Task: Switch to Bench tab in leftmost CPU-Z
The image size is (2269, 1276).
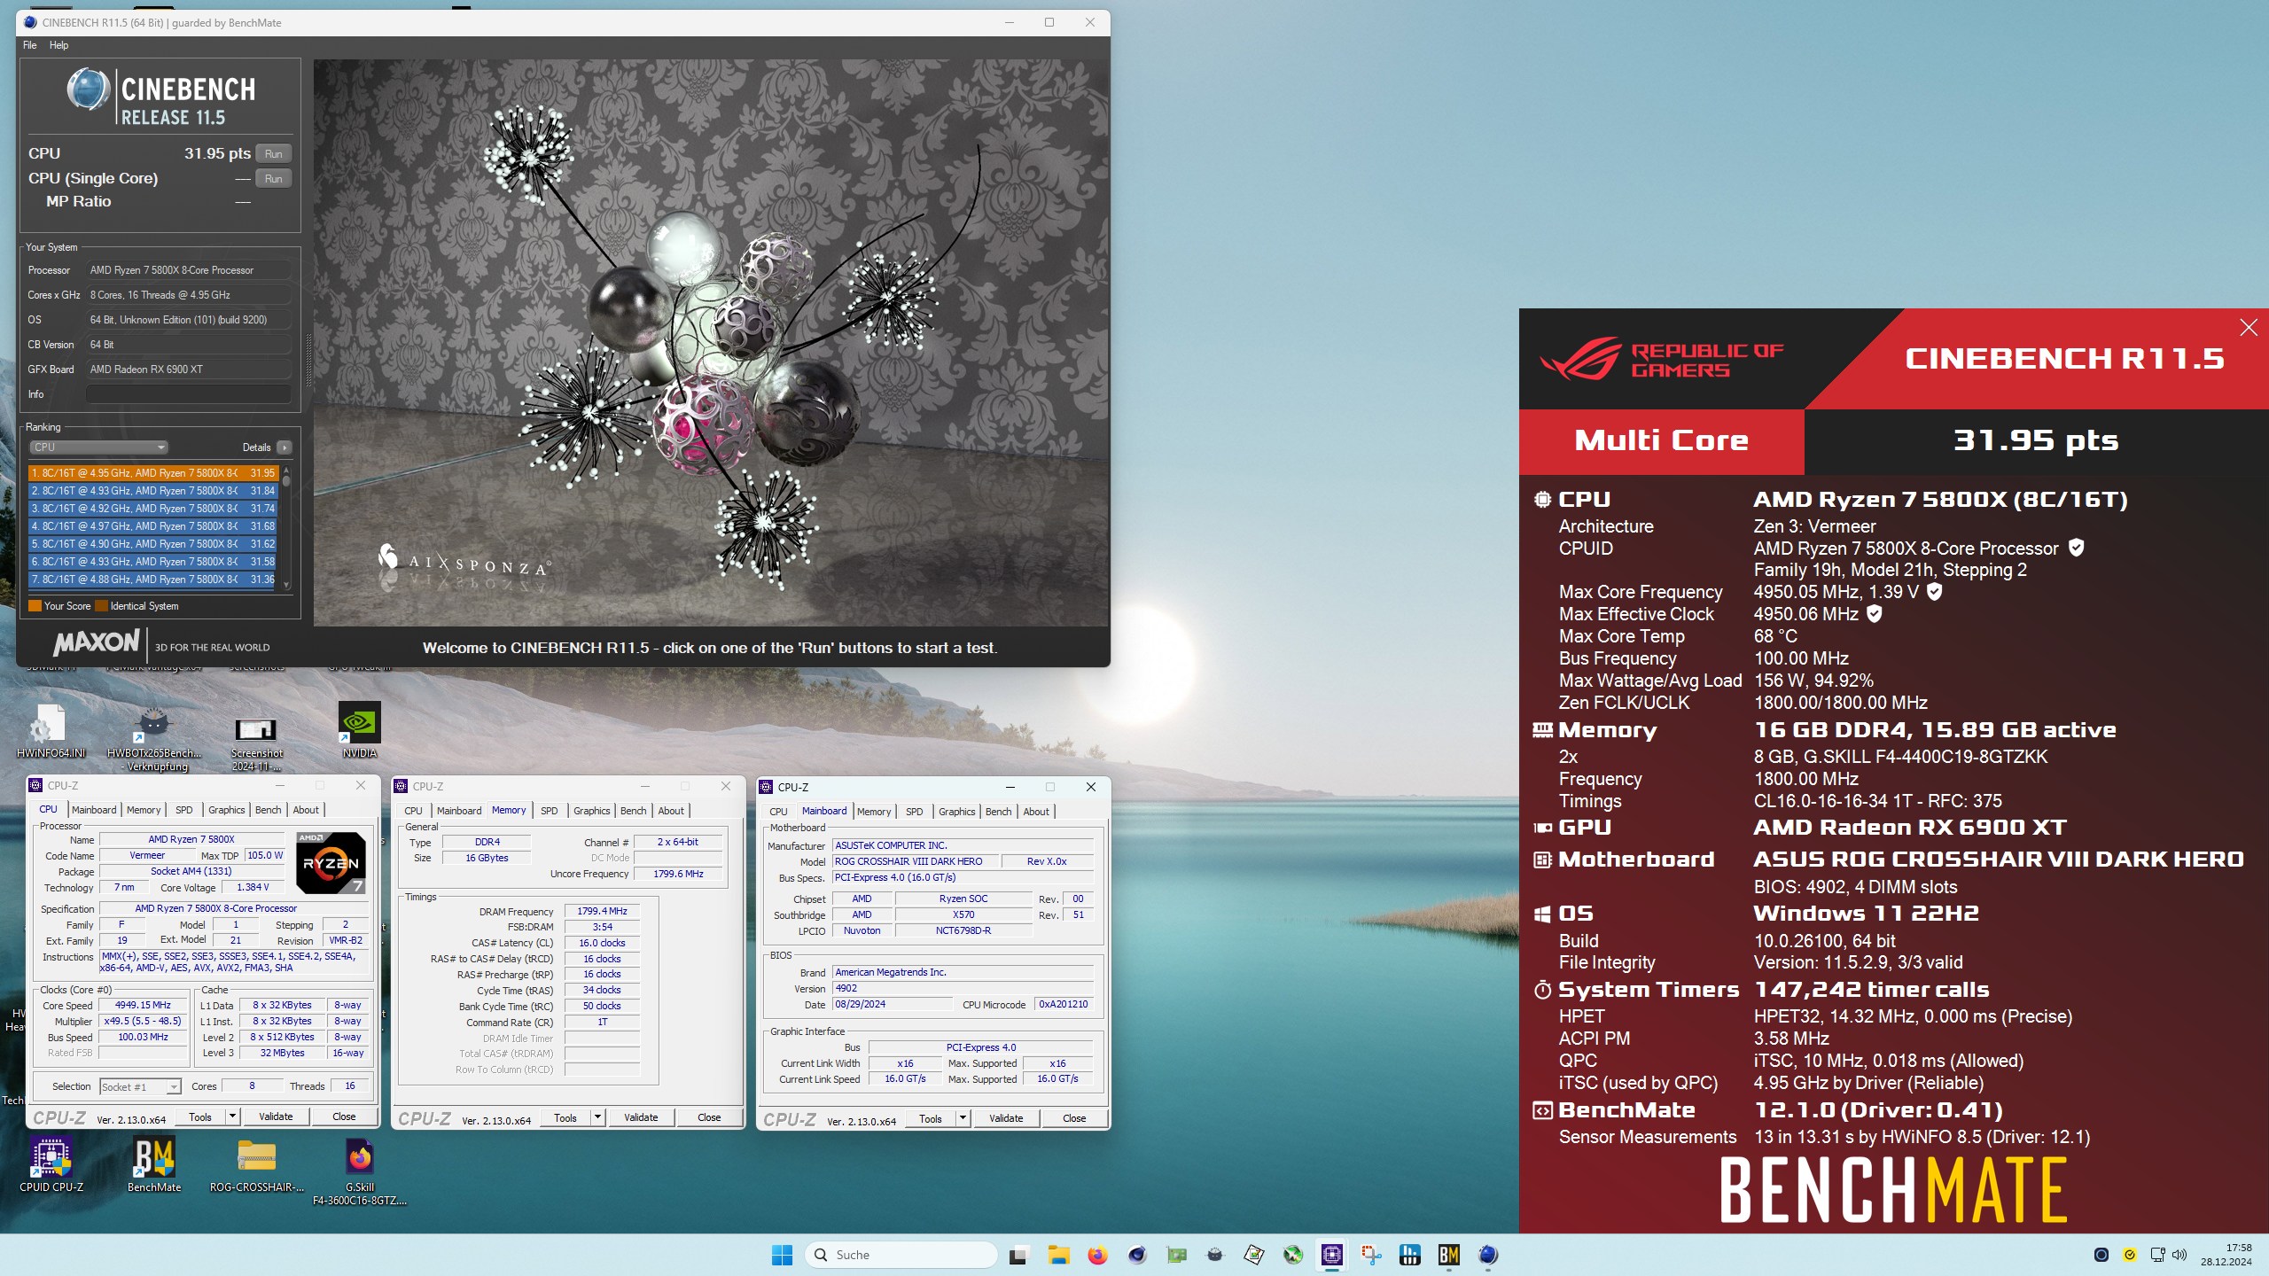Action: [269, 810]
